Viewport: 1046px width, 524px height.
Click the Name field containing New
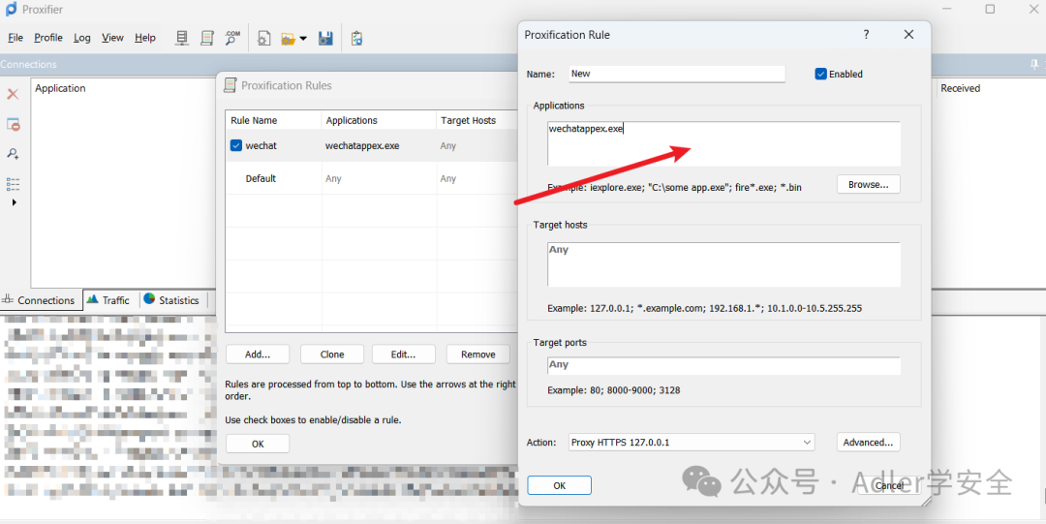pyautogui.click(x=677, y=74)
